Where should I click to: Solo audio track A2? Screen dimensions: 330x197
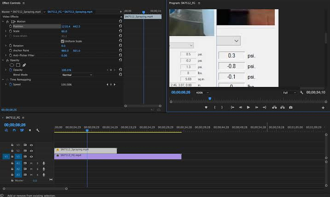37,169
